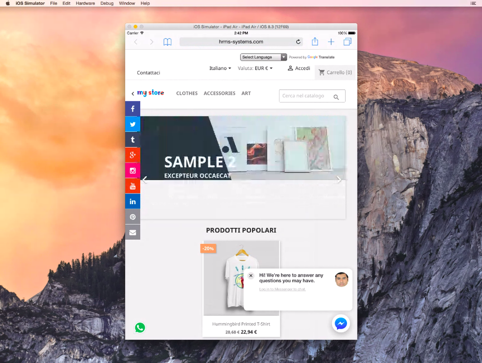This screenshot has height=363, width=482.
Task: Open the Instagram sidebar icon
Action: [x=133, y=170]
